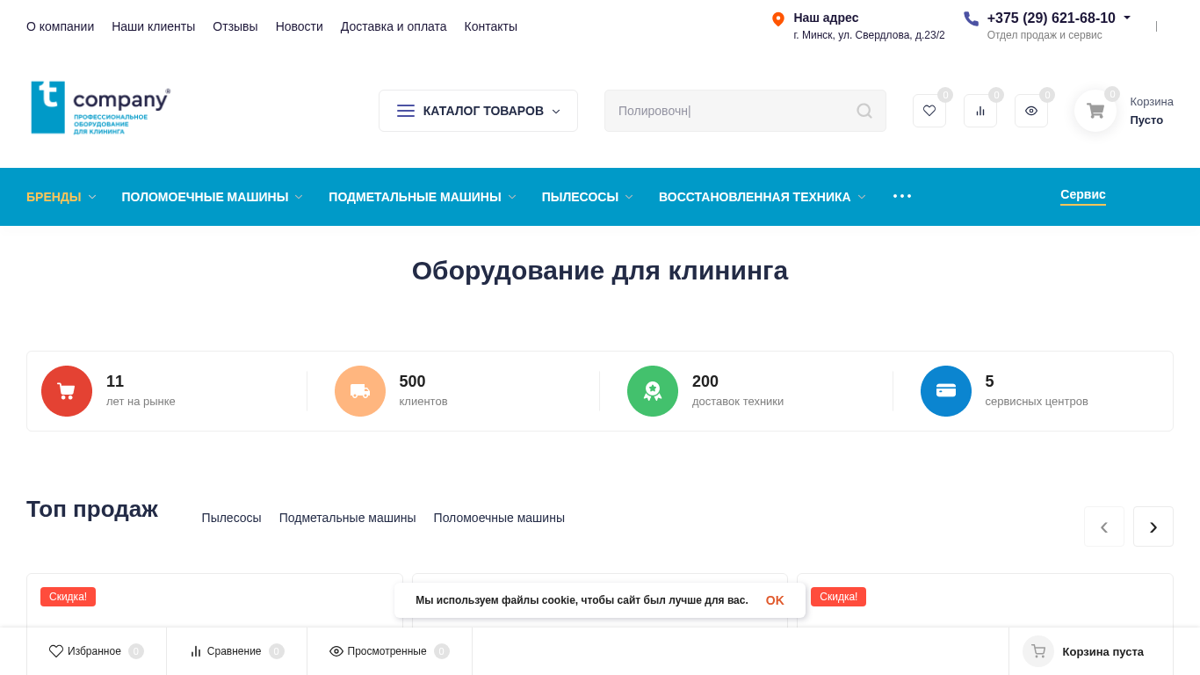
Task: Open the Новости page
Action: pos(300,26)
